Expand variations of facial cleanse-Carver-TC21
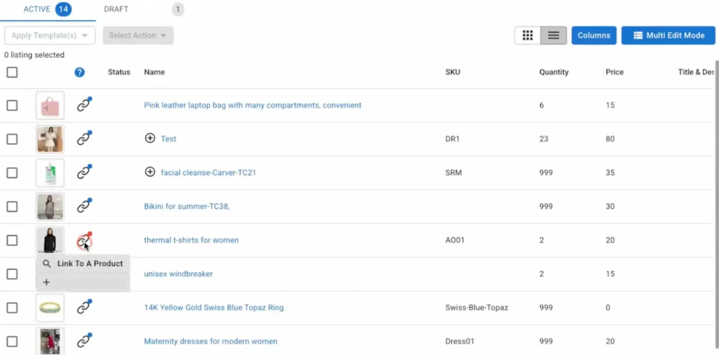719x355 pixels. tap(150, 172)
